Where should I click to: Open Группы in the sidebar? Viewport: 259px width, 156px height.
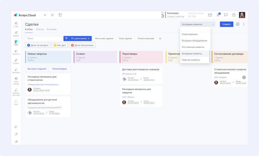(x=16, y=61)
